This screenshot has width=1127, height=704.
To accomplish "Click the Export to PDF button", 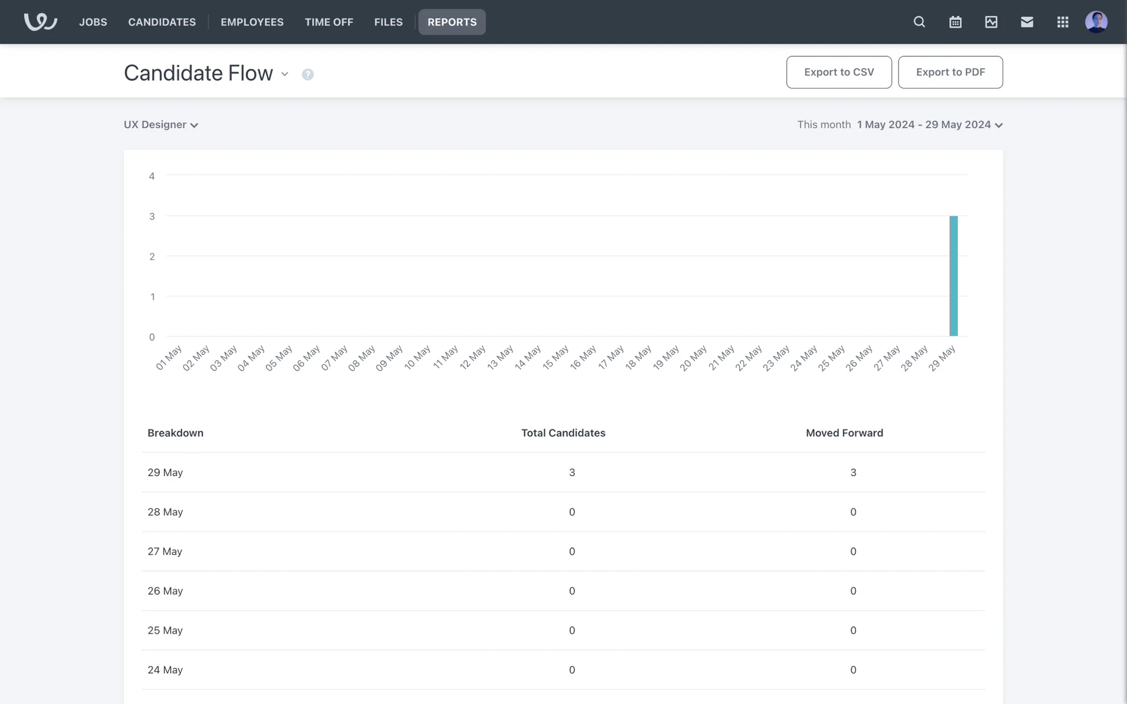I will pyautogui.click(x=950, y=72).
